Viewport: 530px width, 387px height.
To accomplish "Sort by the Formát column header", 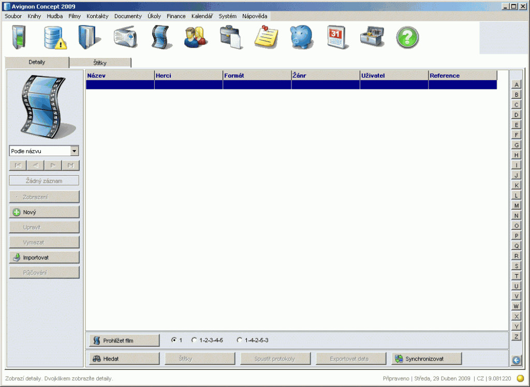I will (x=257, y=76).
